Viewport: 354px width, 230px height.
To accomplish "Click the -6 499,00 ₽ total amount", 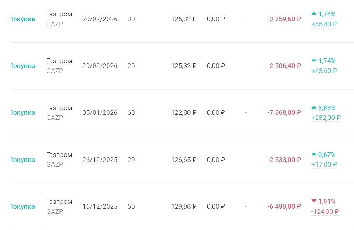I will (x=284, y=207).
